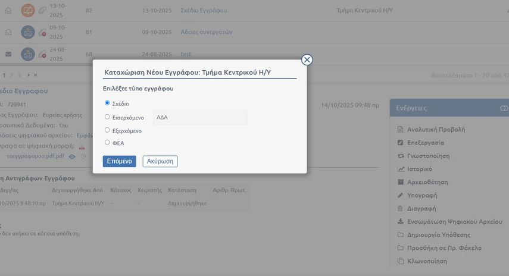Open the Άδειες συνεργατών document link
This screenshot has width=509, height=276.
(x=206, y=32)
